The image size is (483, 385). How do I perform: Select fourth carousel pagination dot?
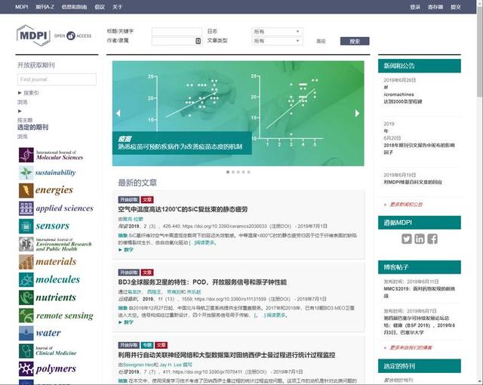[x=243, y=172]
